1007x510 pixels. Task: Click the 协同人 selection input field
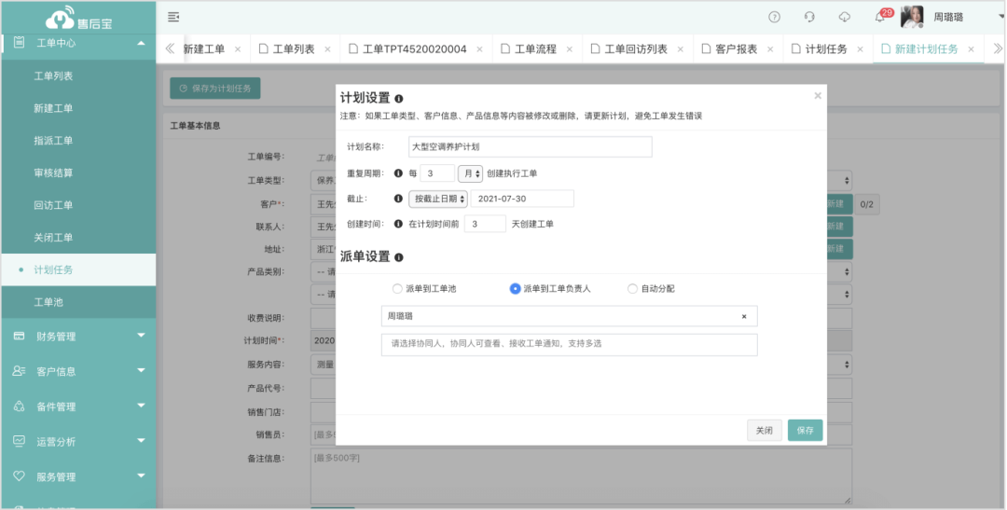[x=569, y=344]
